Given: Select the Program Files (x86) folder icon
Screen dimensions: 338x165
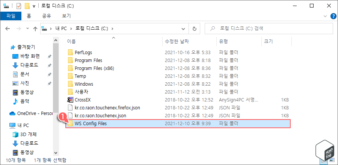Looking at the screenshot, I should click(70, 68).
